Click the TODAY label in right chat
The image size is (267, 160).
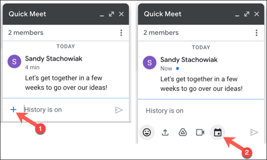coord(201,47)
